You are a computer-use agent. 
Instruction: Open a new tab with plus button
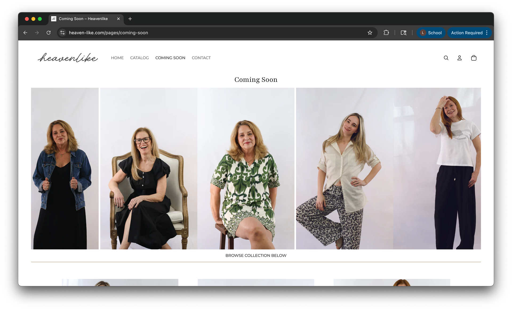coord(130,19)
